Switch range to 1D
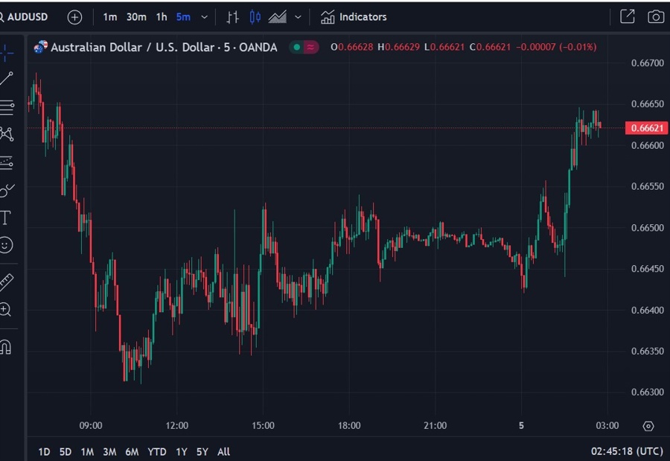The image size is (670, 461). coord(44,451)
